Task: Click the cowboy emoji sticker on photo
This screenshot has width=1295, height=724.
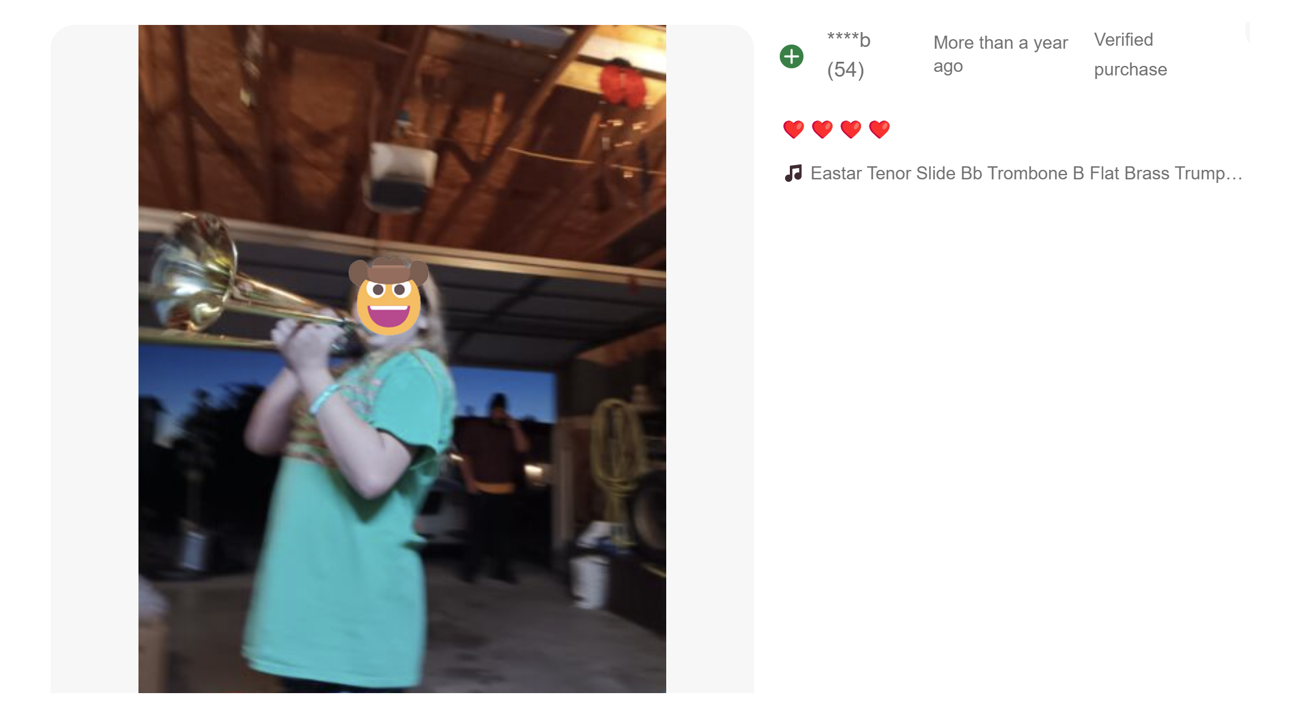Action: (x=389, y=296)
